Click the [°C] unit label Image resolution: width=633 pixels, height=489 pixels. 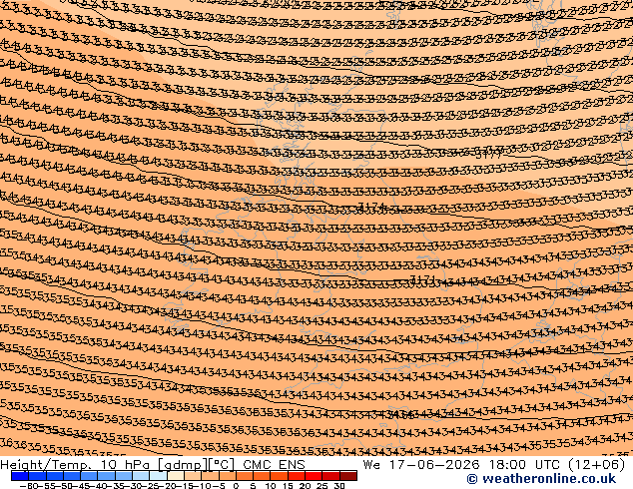click(221, 465)
